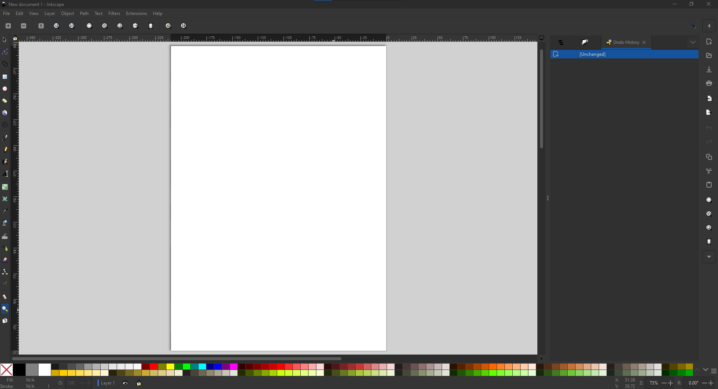Open the Filters menu
Image resolution: width=718 pixels, height=389 pixels.
point(114,13)
